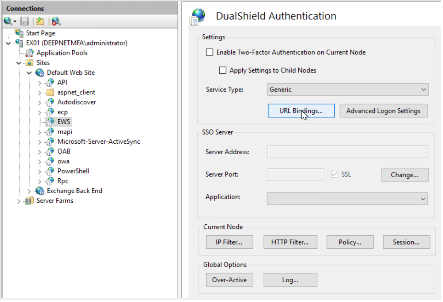
Task: Select the owa application node
Action: pos(63,161)
